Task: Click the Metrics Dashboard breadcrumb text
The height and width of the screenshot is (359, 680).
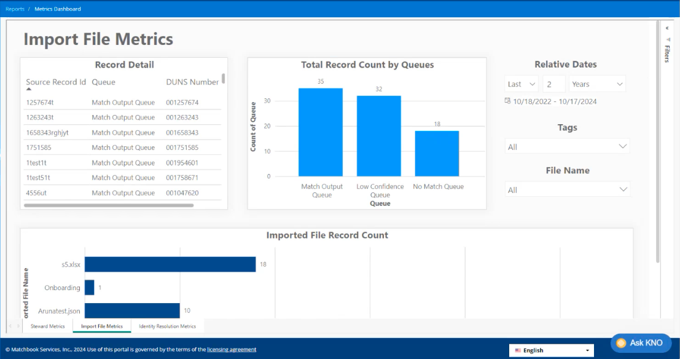Action: click(x=58, y=9)
